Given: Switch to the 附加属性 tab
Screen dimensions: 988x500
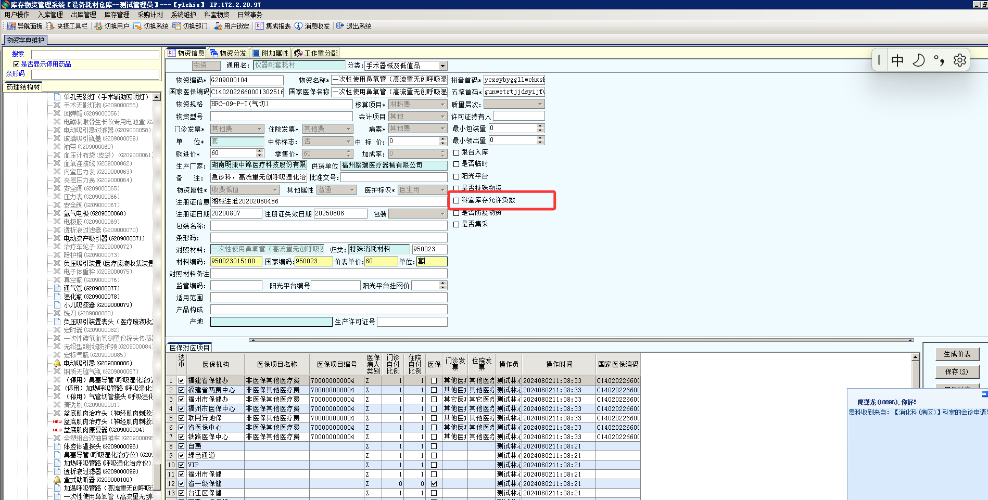Looking at the screenshot, I should [270, 53].
